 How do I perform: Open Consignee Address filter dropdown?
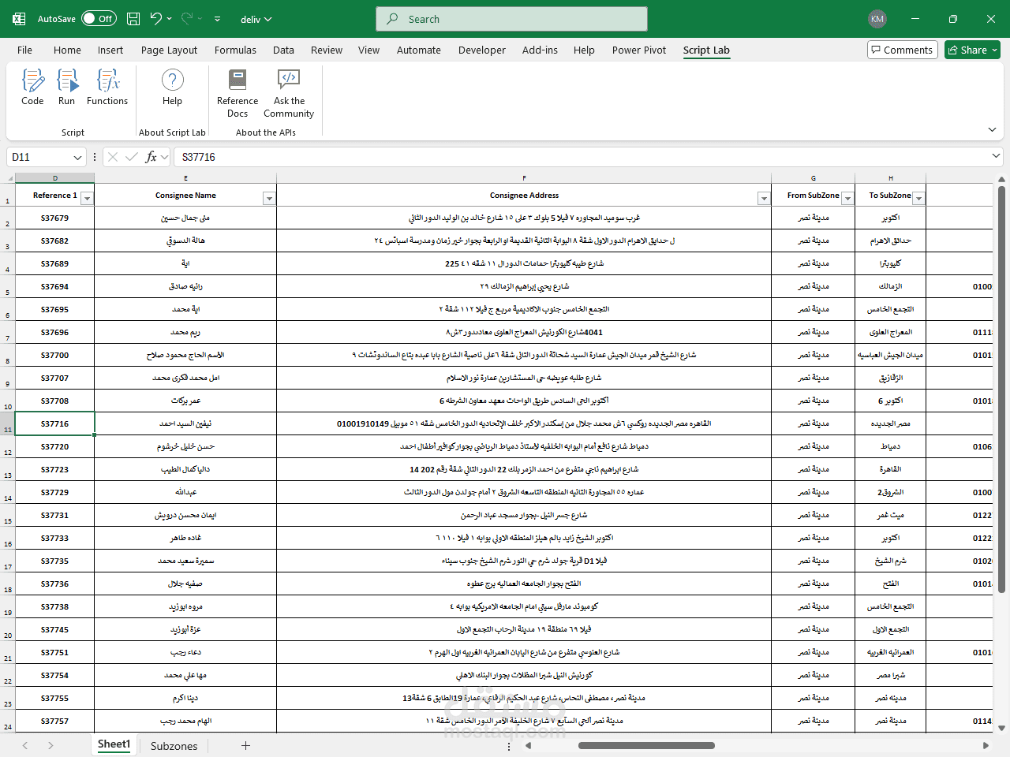(764, 199)
